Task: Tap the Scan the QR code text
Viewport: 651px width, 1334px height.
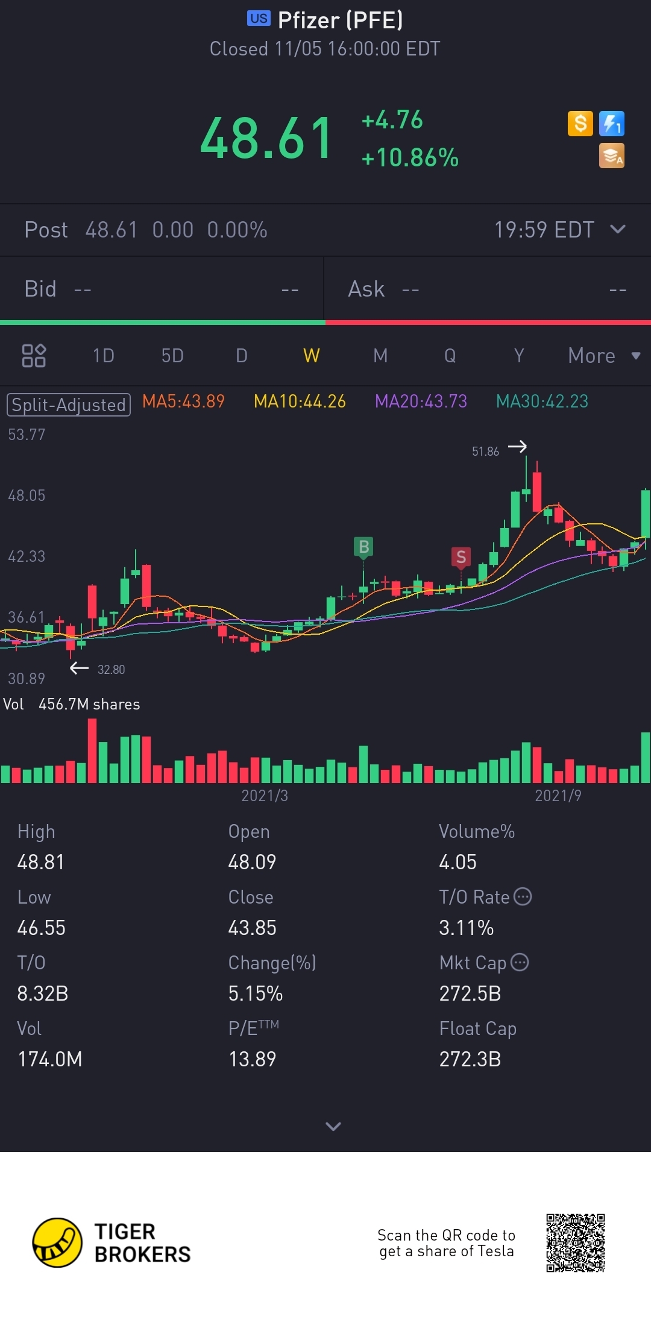Action: (x=446, y=1243)
